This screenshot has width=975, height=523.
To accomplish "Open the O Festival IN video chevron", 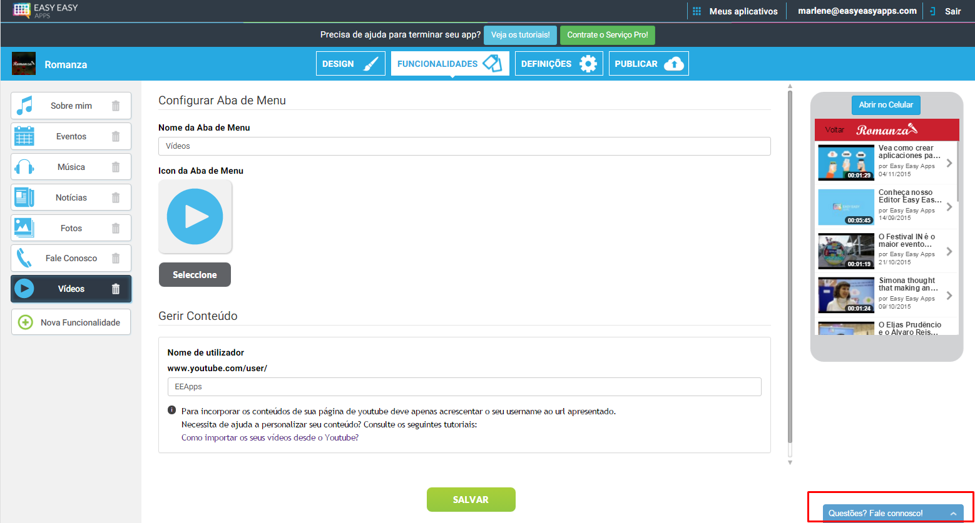I will point(949,251).
